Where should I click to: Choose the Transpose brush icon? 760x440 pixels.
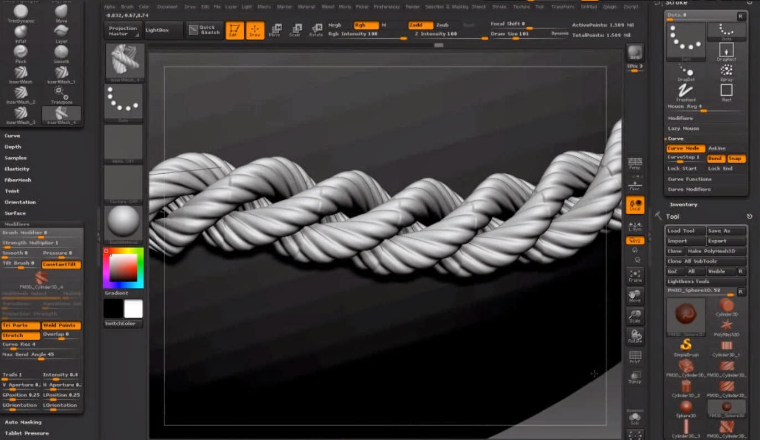[x=61, y=91]
